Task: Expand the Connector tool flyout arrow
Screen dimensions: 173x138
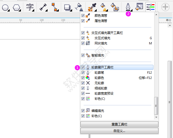Action: point(58,10)
